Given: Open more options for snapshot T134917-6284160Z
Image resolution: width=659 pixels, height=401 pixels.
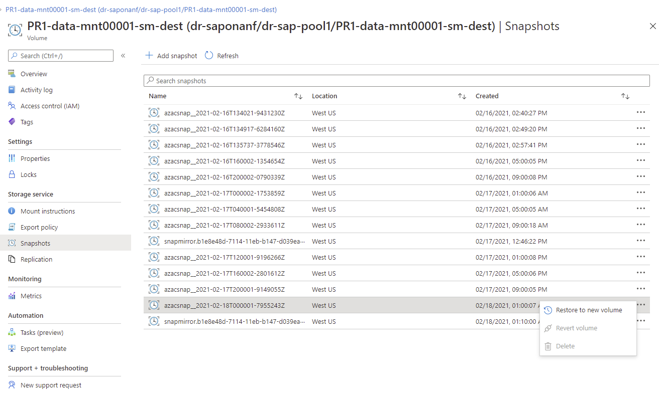Looking at the screenshot, I should tap(640, 129).
